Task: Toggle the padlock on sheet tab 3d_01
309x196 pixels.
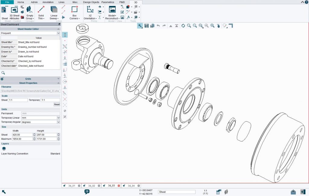Action: (65, 186)
